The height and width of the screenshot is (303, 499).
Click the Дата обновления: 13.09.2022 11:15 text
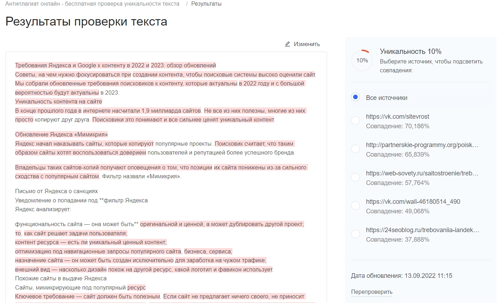click(402, 276)
